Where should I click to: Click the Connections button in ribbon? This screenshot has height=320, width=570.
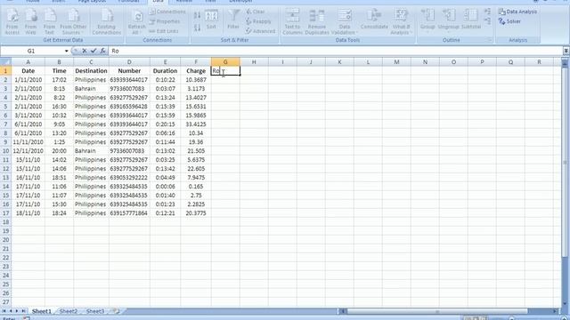[167, 12]
